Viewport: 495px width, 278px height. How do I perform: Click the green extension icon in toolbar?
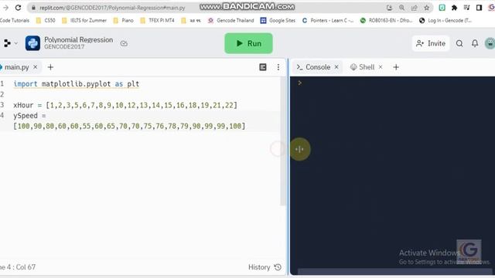[442, 8]
